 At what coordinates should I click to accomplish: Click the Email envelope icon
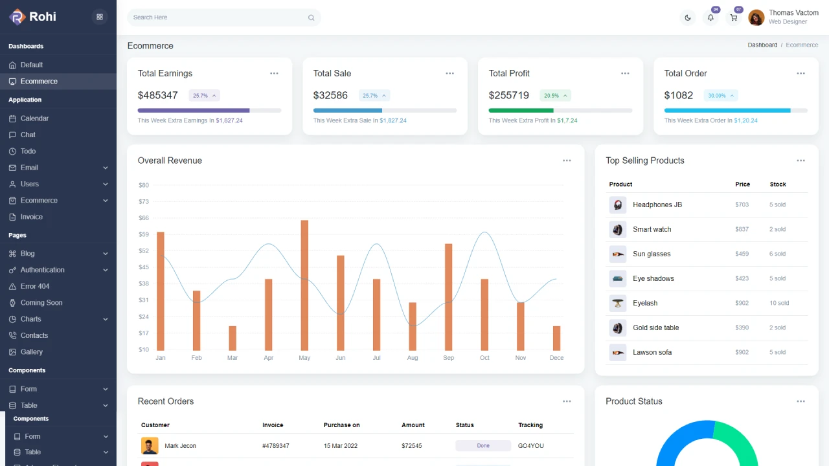[x=12, y=168]
